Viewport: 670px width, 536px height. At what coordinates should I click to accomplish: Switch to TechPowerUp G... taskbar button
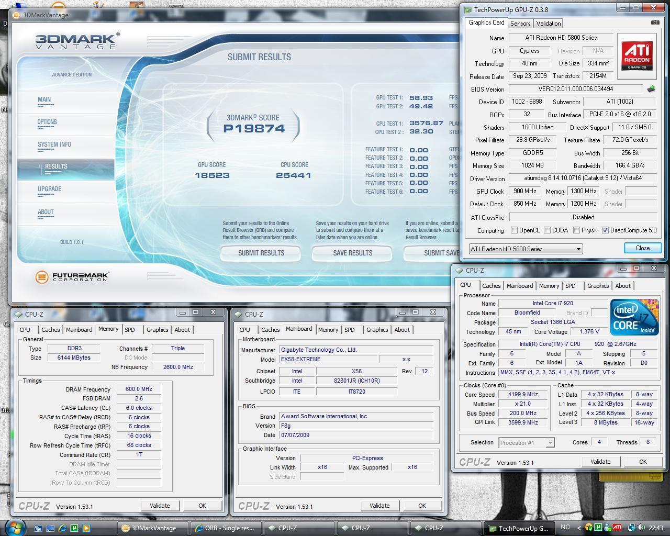[x=518, y=528]
